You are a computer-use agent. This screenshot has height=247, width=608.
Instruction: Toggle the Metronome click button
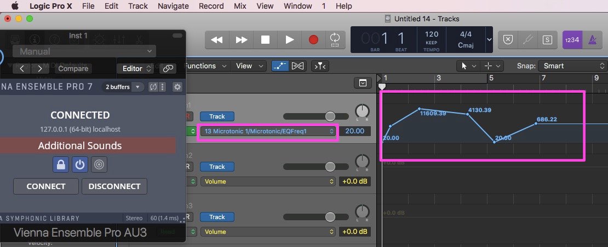pyautogui.click(x=592, y=39)
